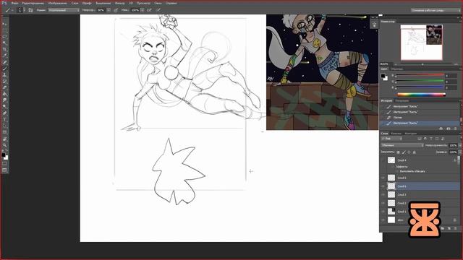Select the Crop tool
The height and width of the screenshot is (260, 463).
pos(4,49)
